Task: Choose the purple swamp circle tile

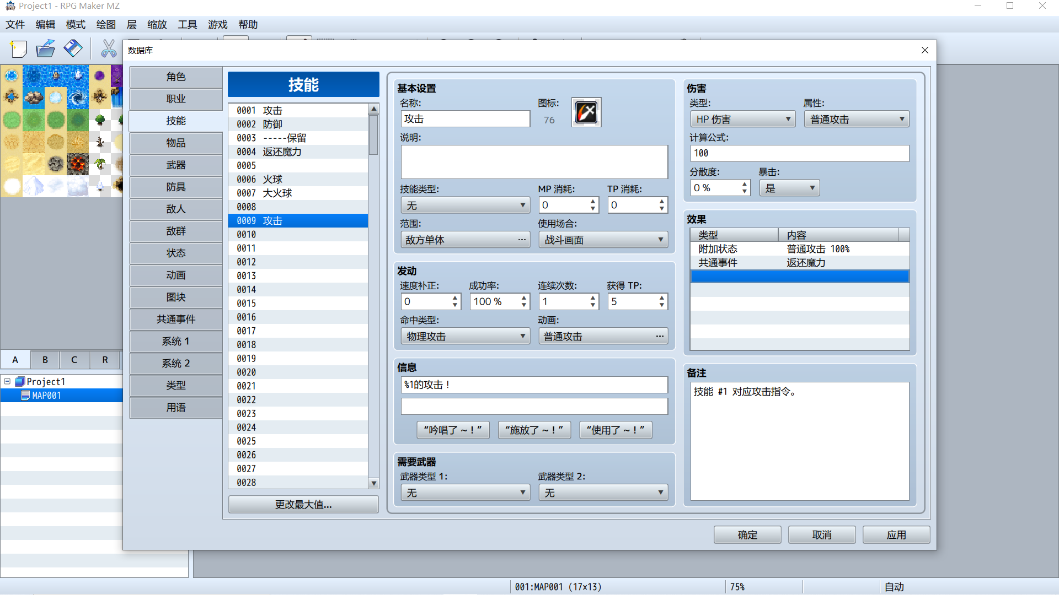Action: coord(100,75)
